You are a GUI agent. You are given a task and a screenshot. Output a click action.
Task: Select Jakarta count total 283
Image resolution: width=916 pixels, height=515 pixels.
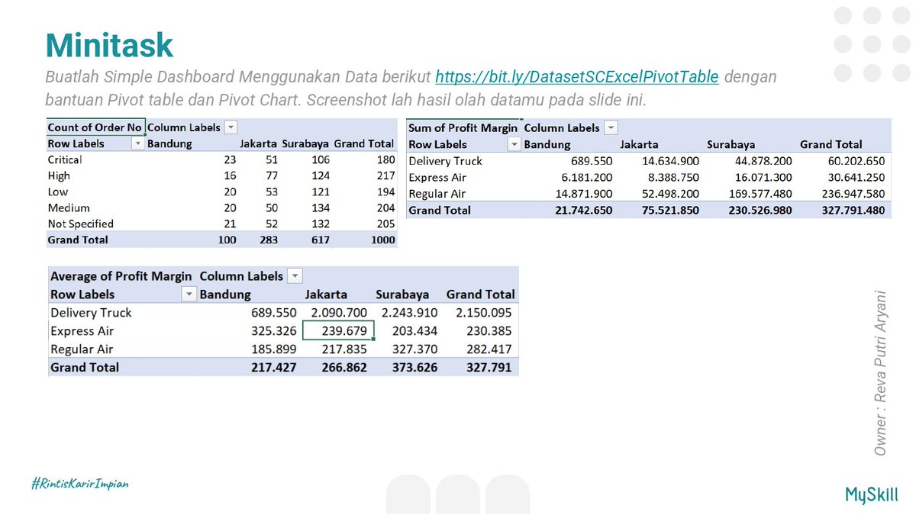(x=267, y=240)
